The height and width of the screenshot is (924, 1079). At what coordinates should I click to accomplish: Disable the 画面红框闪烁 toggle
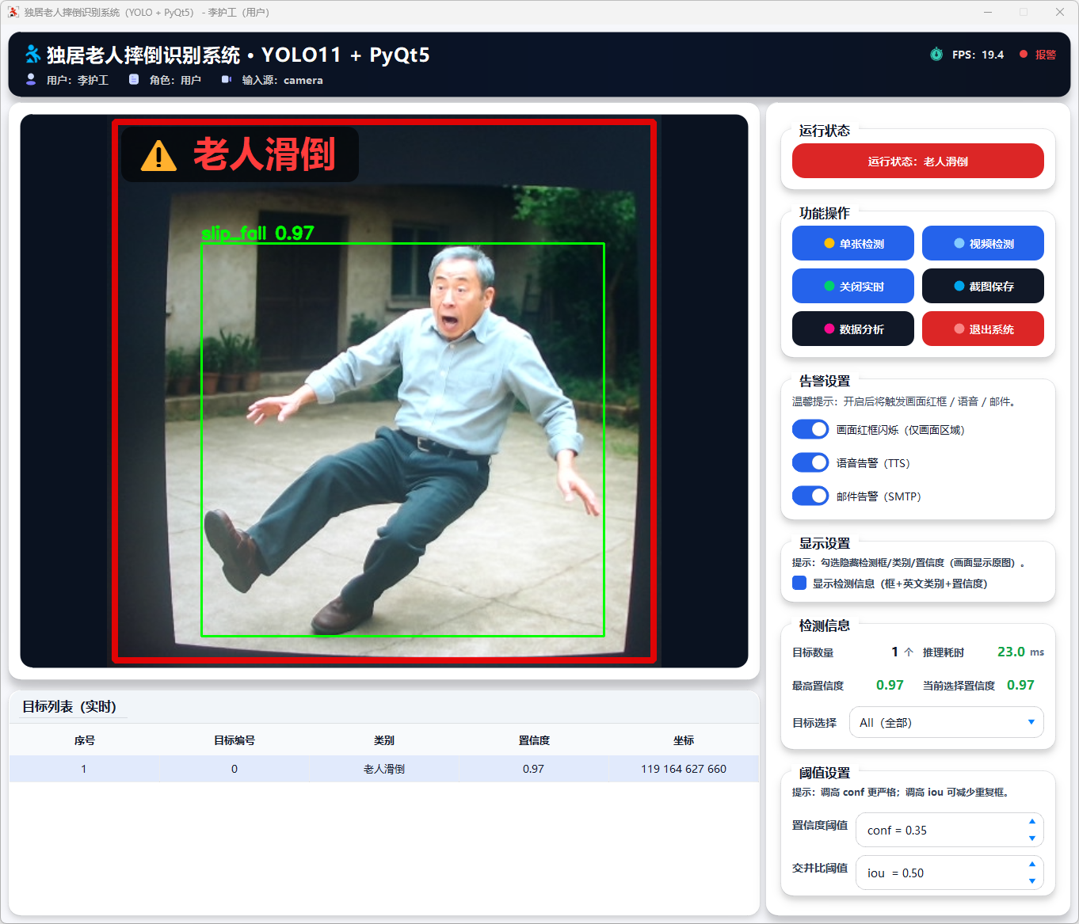coord(810,429)
